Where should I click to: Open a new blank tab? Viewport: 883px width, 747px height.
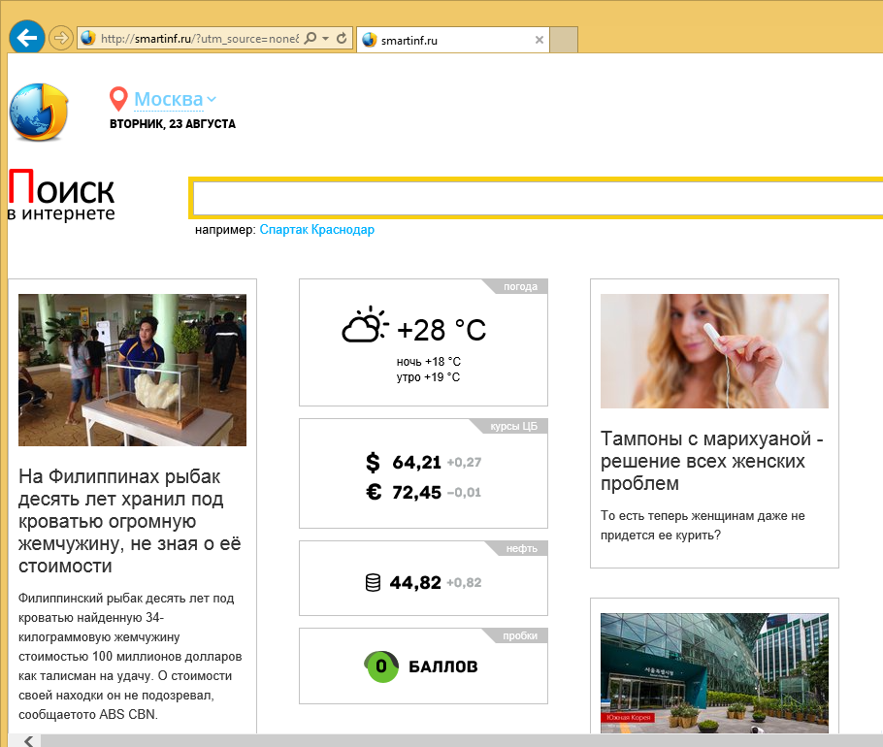point(564,40)
